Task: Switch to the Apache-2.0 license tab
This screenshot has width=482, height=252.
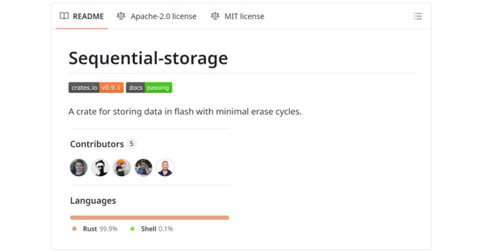Action: [157, 16]
